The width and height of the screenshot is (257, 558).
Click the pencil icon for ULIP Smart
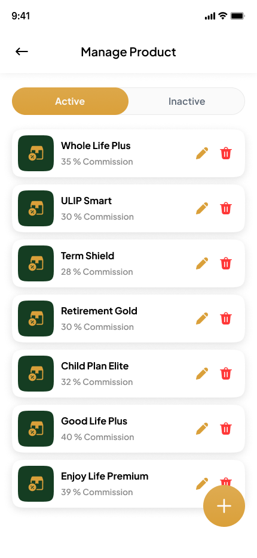(202, 208)
